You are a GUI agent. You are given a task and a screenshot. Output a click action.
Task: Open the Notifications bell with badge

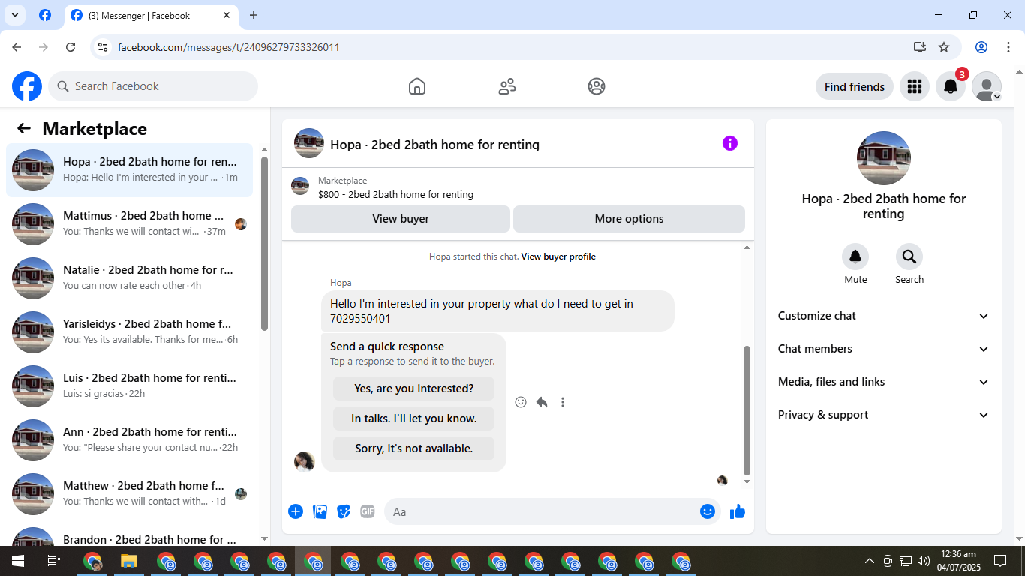click(951, 86)
